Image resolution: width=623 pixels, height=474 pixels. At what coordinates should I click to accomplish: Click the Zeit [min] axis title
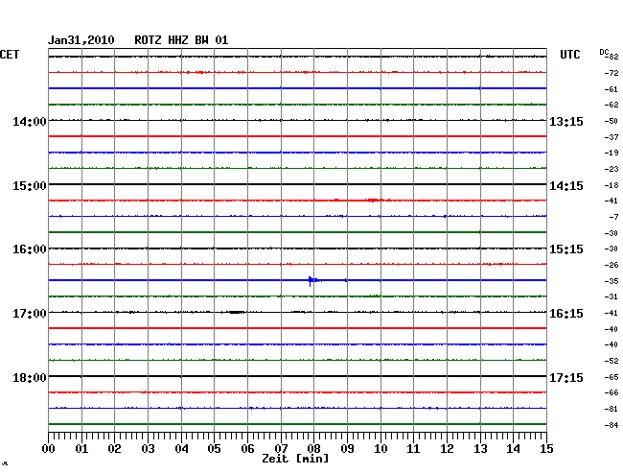coord(295,459)
